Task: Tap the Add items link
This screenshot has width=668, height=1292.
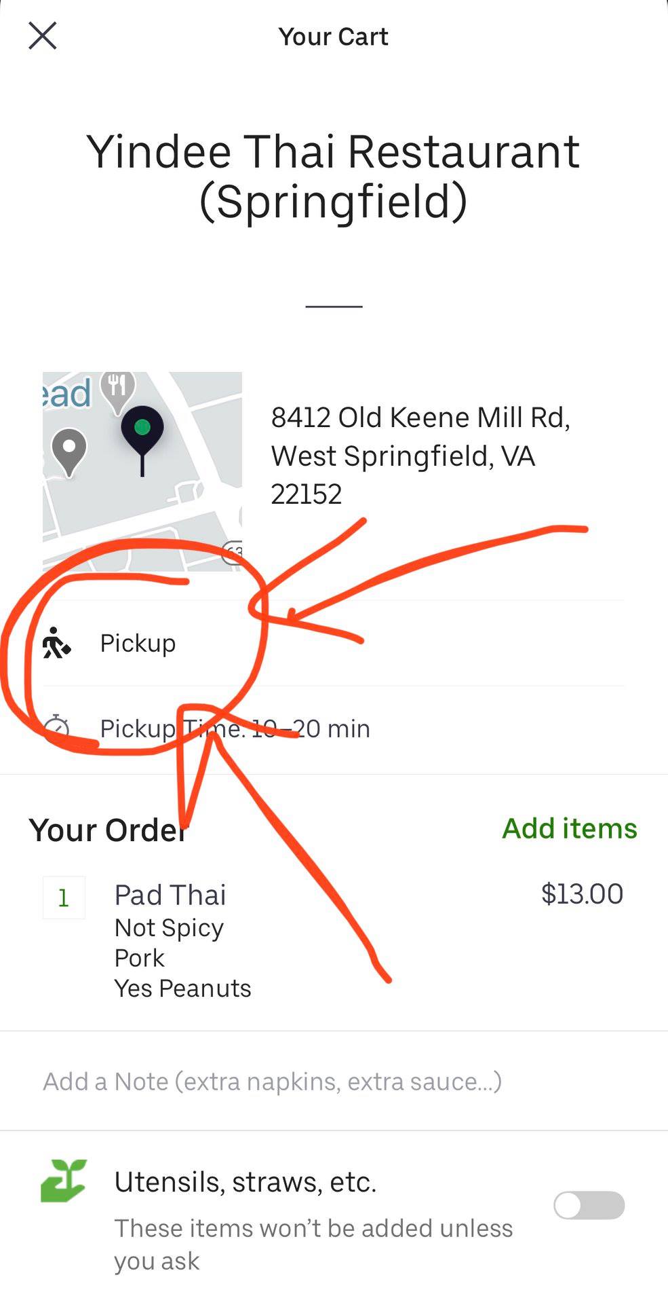Action: point(570,828)
